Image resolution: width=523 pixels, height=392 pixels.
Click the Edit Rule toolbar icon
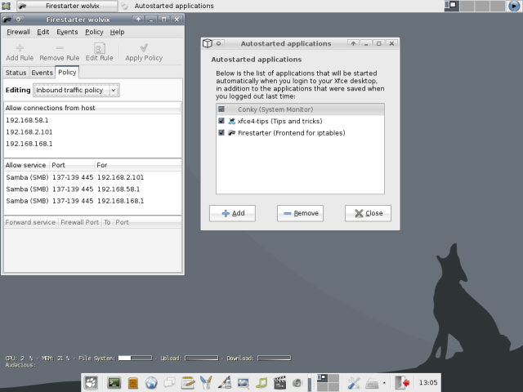[x=99, y=51]
